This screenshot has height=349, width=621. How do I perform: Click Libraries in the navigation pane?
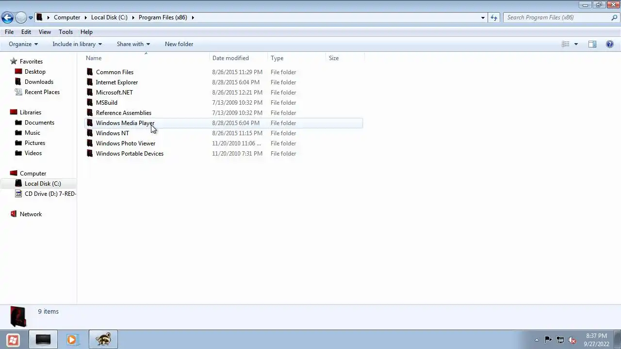coord(31,112)
